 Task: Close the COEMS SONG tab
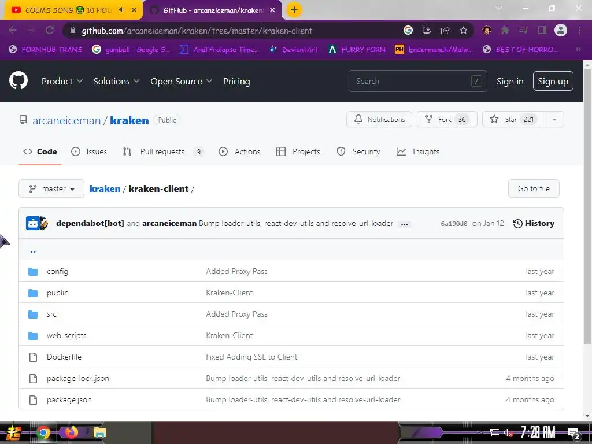134,10
